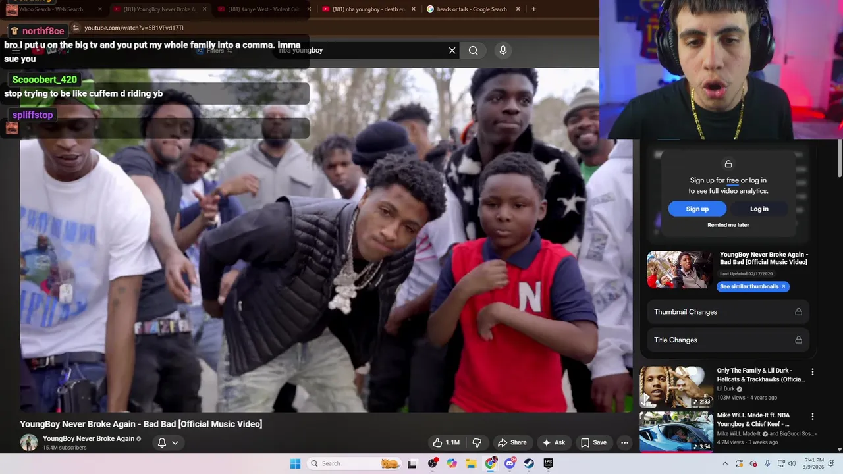Click the video title Bad Bad text
This screenshot has width=843, height=474.
[x=141, y=424]
